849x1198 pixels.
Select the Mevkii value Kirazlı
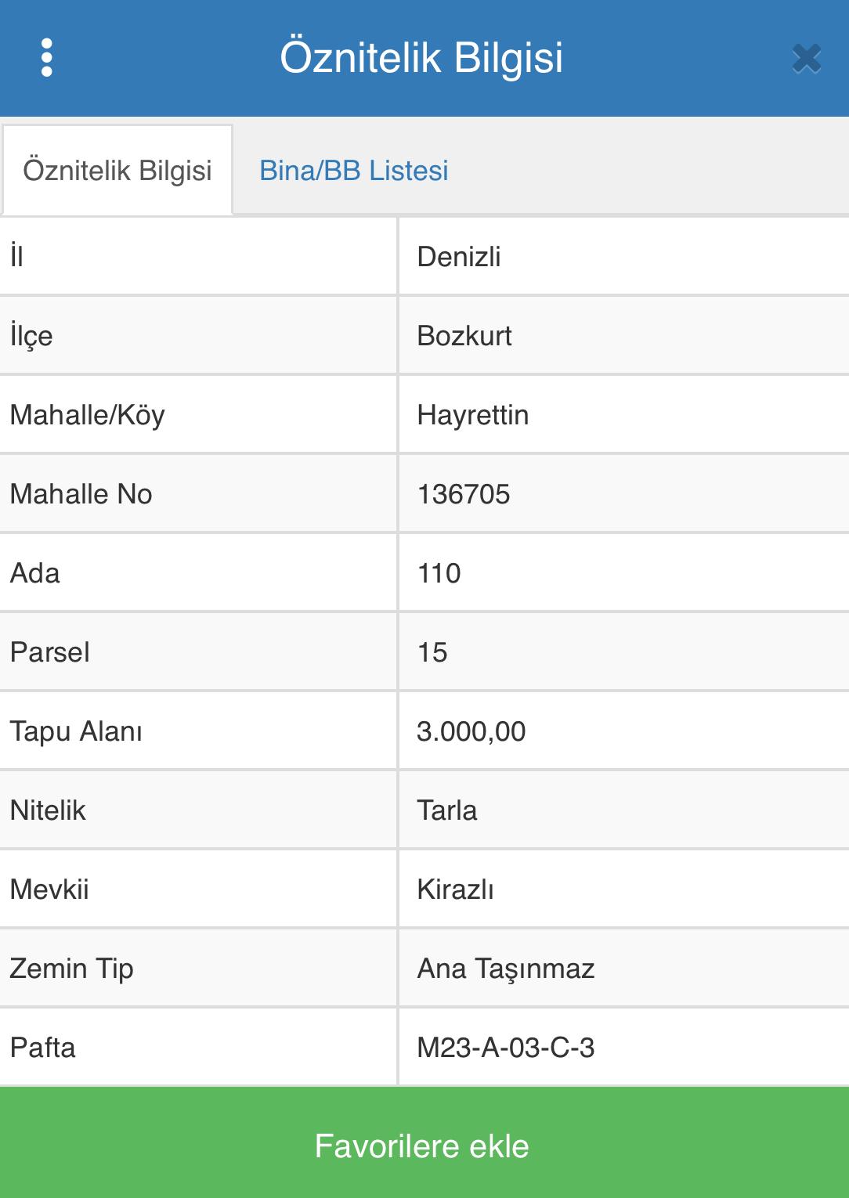coord(456,889)
